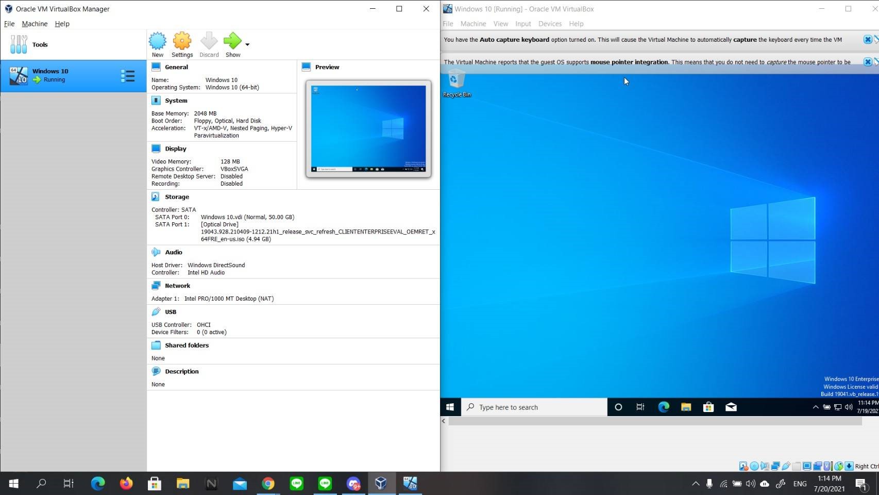
Task: Collapse the Audio section header
Action: [173, 252]
